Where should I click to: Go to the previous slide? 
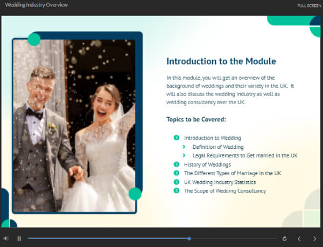(299, 238)
